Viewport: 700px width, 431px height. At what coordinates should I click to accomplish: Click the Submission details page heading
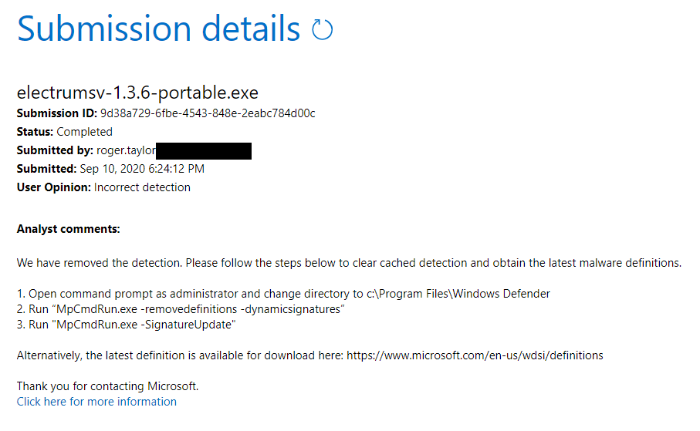158,29
